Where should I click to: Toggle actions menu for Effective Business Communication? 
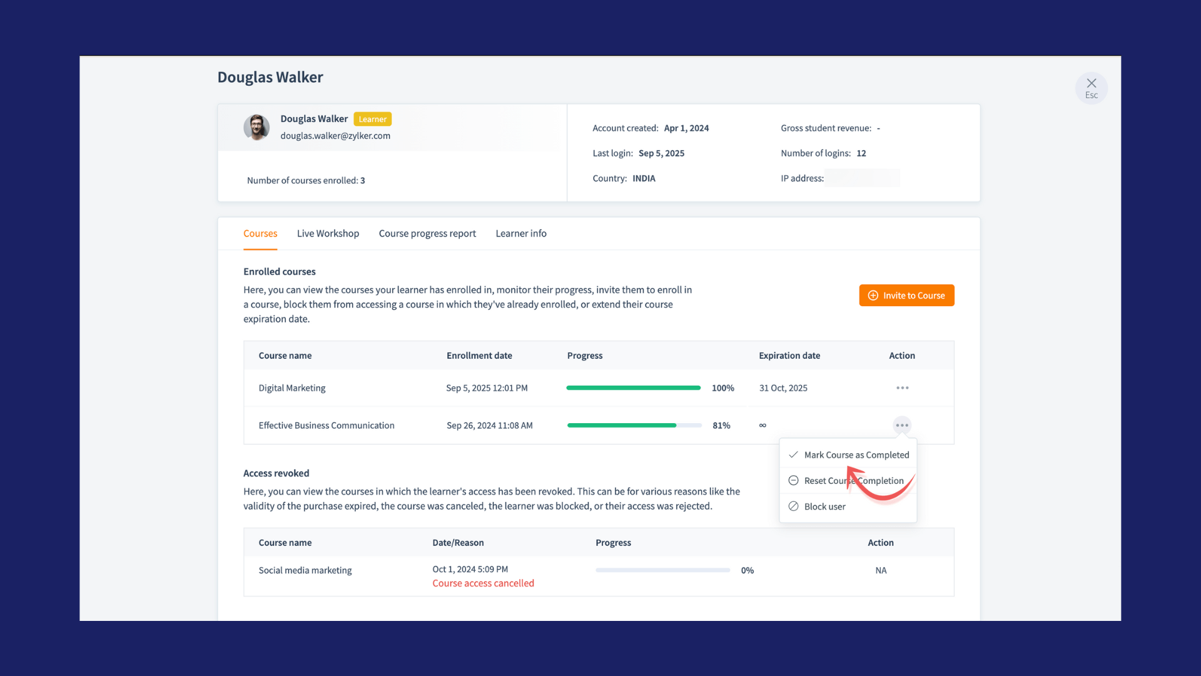pyautogui.click(x=901, y=426)
